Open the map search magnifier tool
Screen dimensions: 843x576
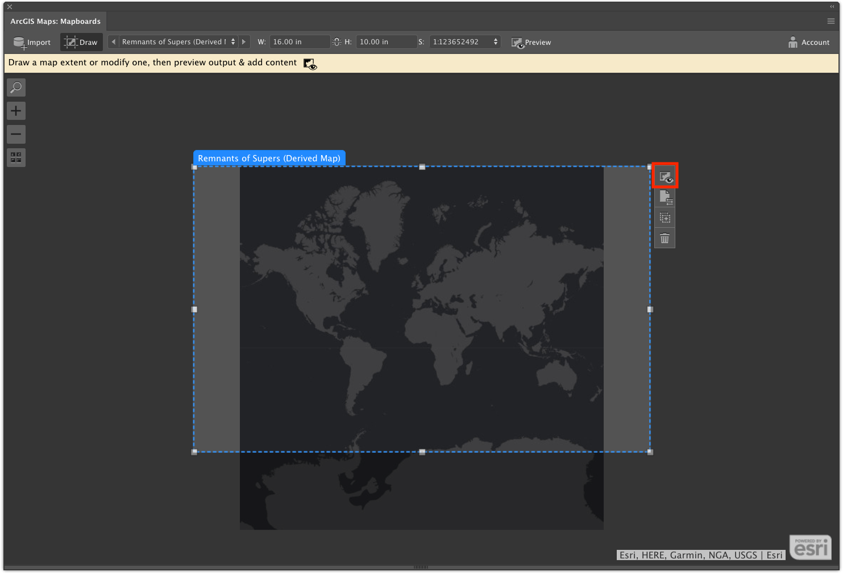(16, 87)
